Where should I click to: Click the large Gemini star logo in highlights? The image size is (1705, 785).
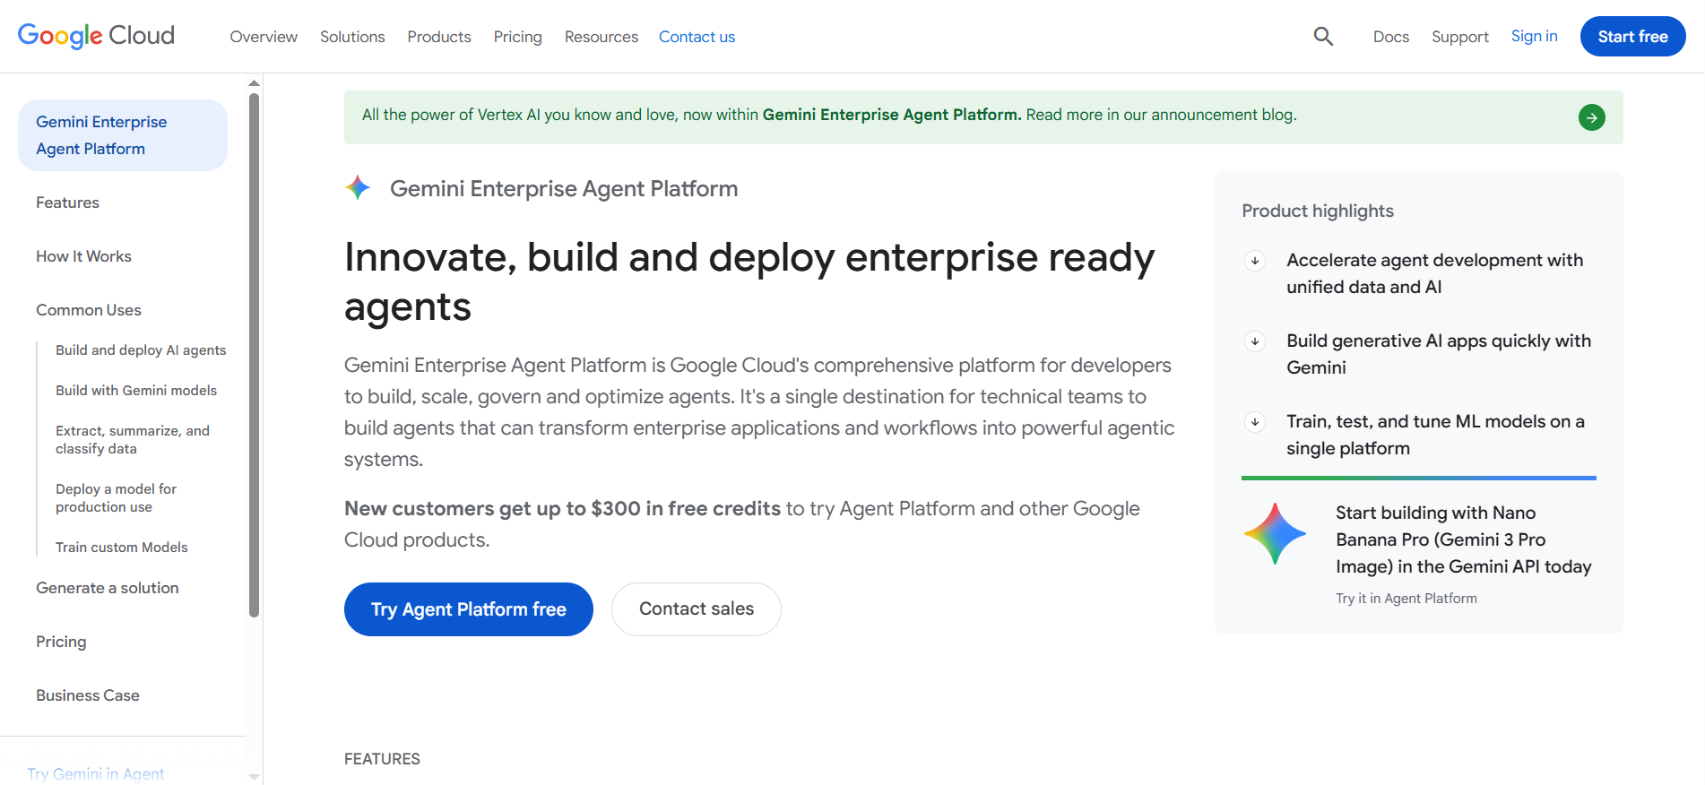coord(1275,534)
